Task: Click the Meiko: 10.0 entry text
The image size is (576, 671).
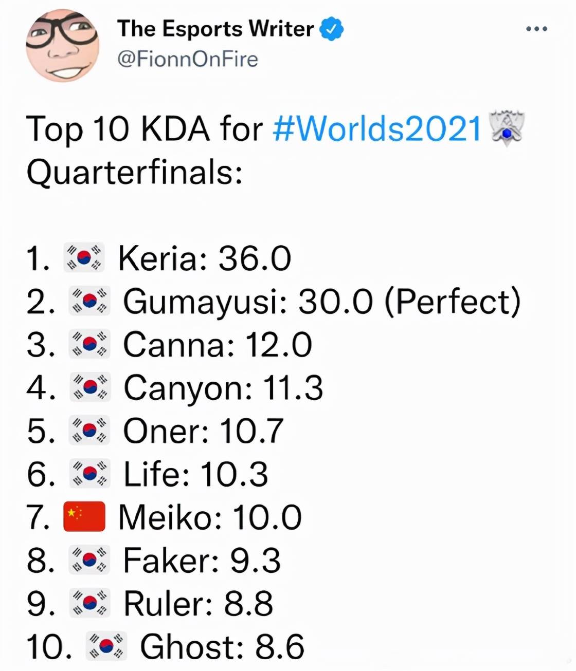Action: click(x=210, y=517)
